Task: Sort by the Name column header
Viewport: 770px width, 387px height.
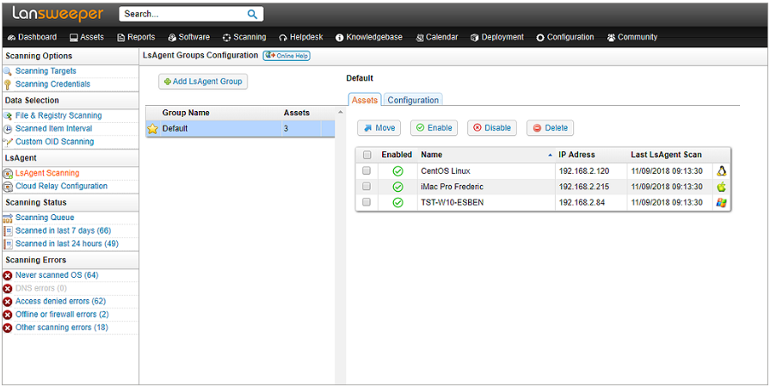Action: coord(486,155)
